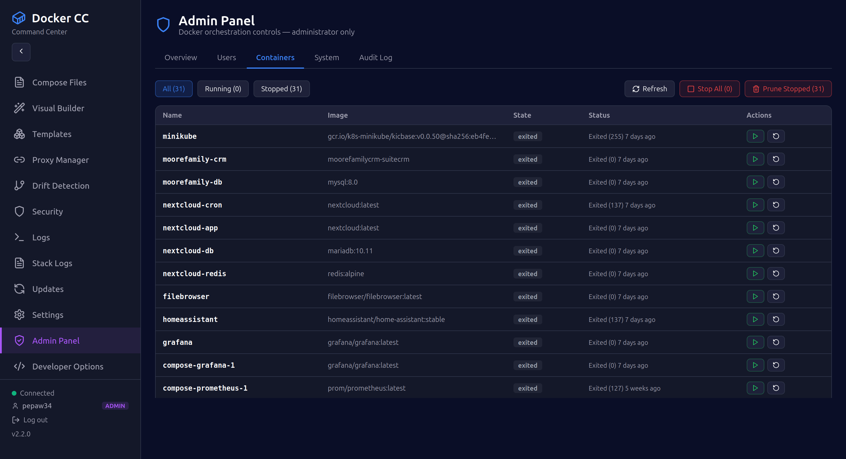Collapse the sidebar with the chevron button

point(21,52)
